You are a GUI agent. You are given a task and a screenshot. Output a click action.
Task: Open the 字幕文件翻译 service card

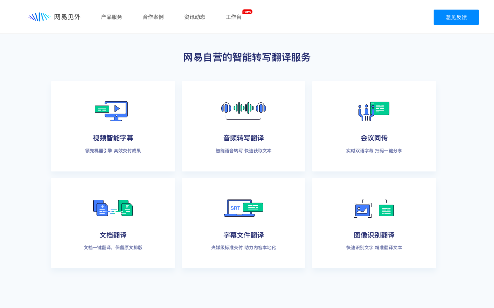point(244,223)
